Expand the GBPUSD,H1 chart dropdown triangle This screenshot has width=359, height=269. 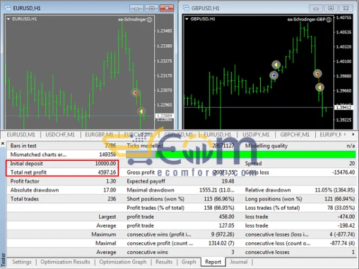[x=187, y=19]
